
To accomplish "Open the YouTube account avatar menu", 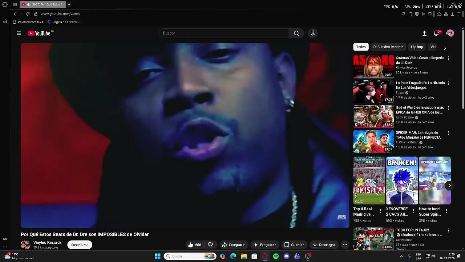I will 450,33.
